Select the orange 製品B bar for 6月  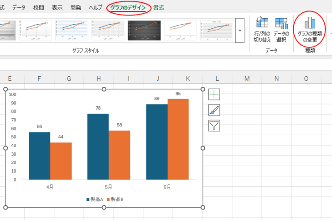click(x=178, y=139)
